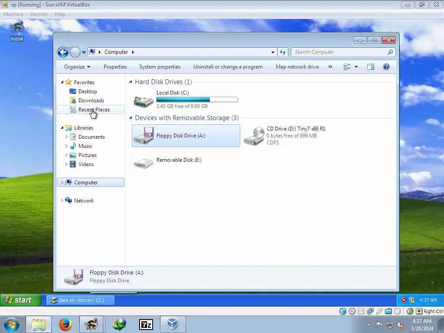The image size is (444, 333).
Task: Select the Documents library
Action: (x=91, y=137)
